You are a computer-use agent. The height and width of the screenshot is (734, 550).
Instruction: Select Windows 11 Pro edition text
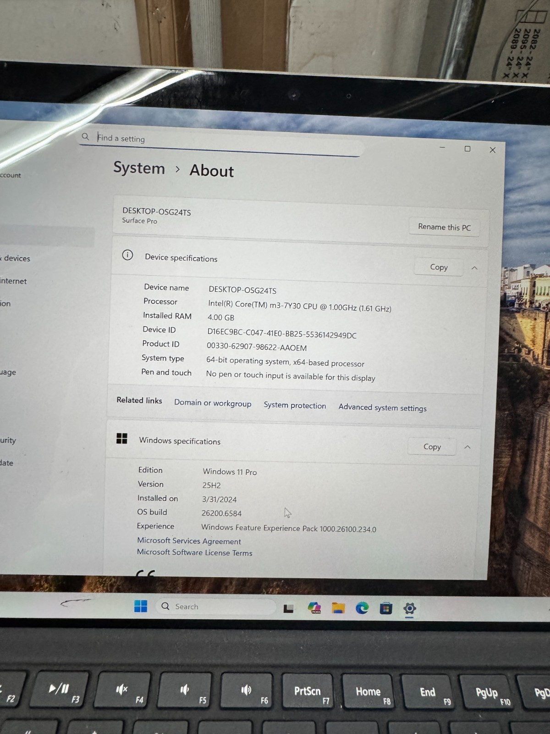(230, 472)
